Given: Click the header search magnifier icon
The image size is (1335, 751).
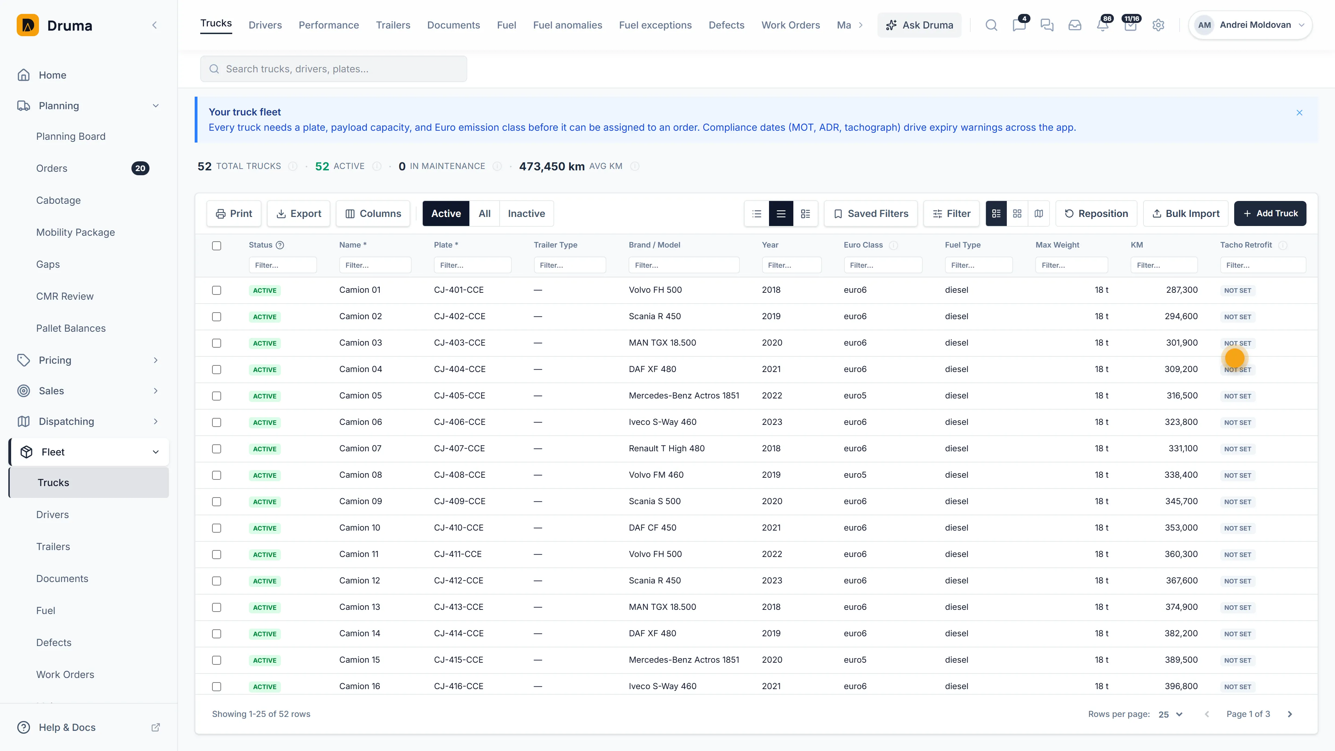Looking at the screenshot, I should coord(991,25).
